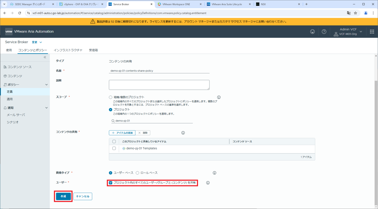Open シナリオ under 通知
378x209 pixels.
tap(13, 122)
